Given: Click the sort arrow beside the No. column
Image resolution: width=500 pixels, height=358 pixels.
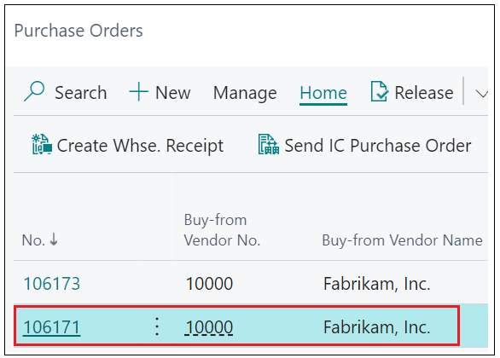Looking at the screenshot, I should click(x=54, y=240).
